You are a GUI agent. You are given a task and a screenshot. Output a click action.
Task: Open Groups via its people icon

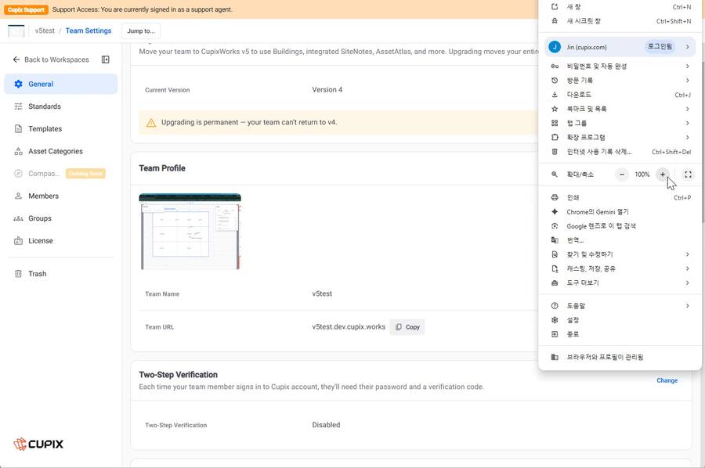point(19,218)
